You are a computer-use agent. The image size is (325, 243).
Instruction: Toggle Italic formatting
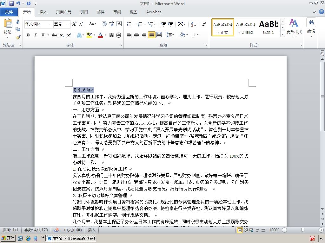pyautogui.click(x=36, y=35)
